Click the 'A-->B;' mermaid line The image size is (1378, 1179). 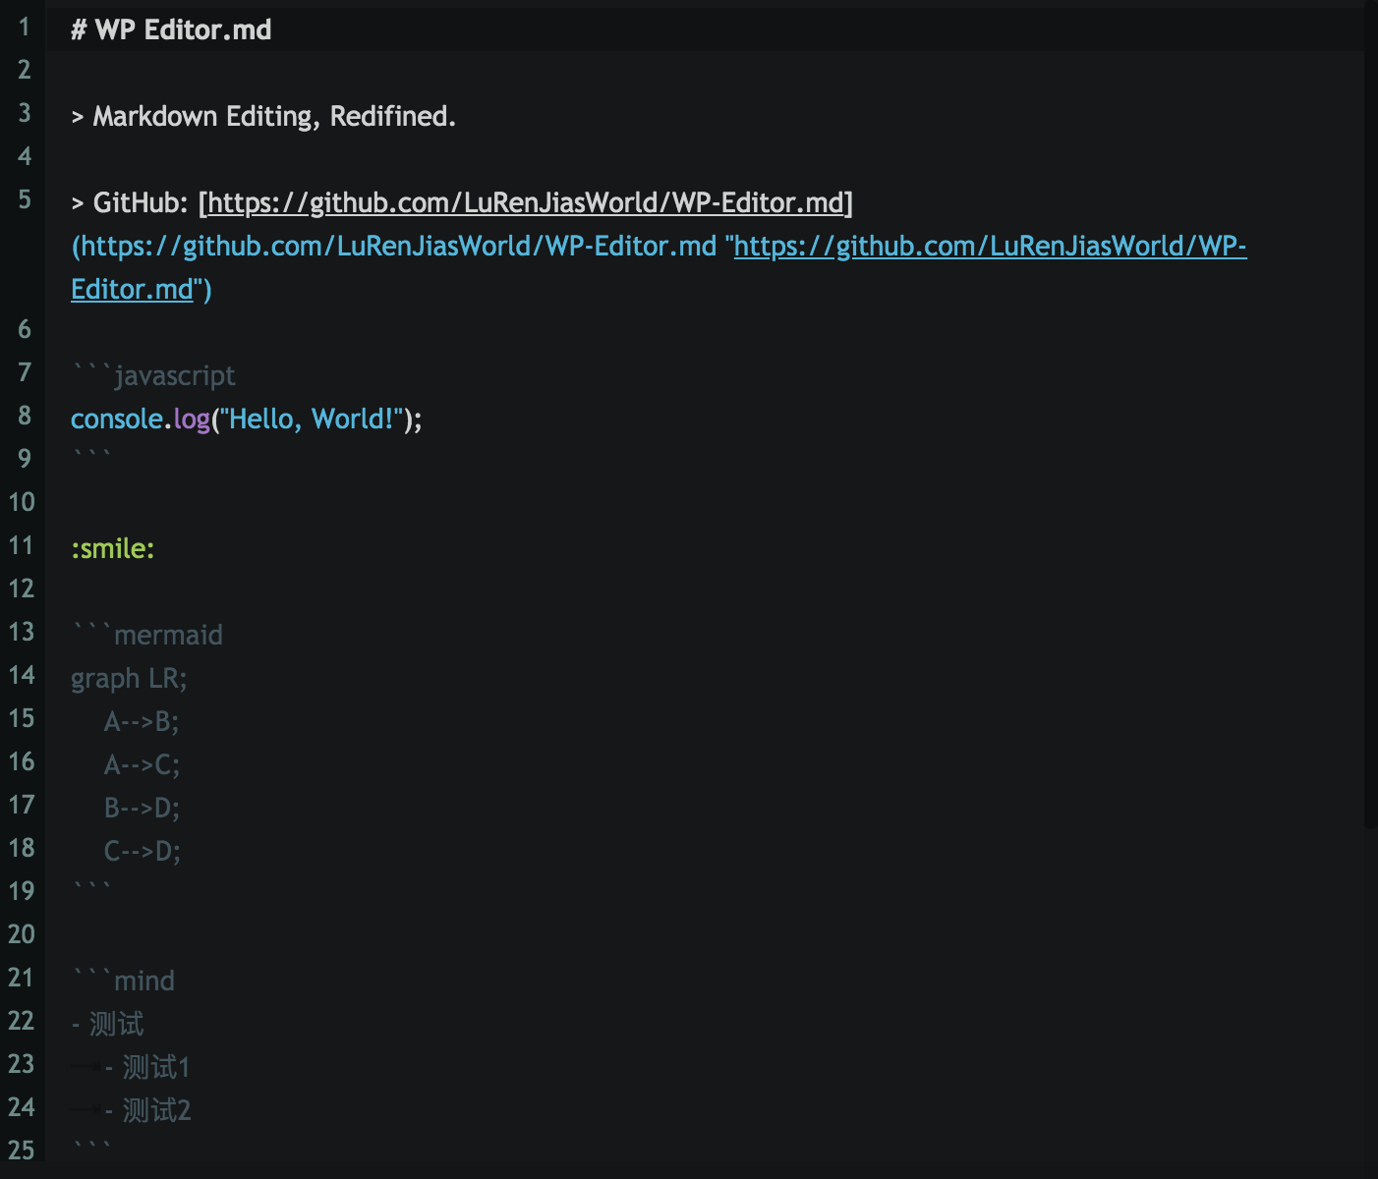(142, 721)
